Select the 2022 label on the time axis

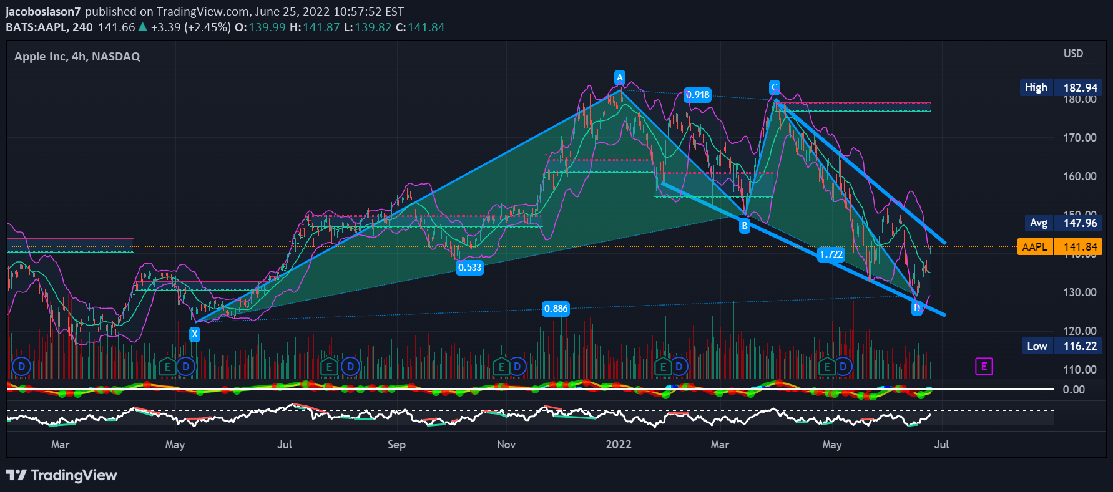point(619,445)
